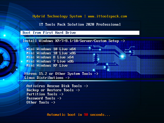Viewport: 164px width, 123px height.
Task: Select Mini Windows 8 Live x64
Action: pyautogui.click(x=50, y=57)
